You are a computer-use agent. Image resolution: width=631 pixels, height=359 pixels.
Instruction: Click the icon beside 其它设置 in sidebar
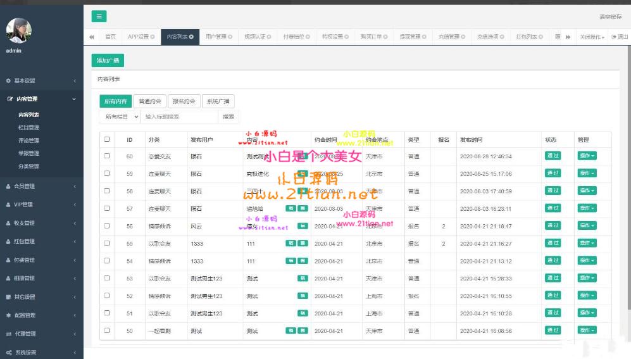click(8, 297)
